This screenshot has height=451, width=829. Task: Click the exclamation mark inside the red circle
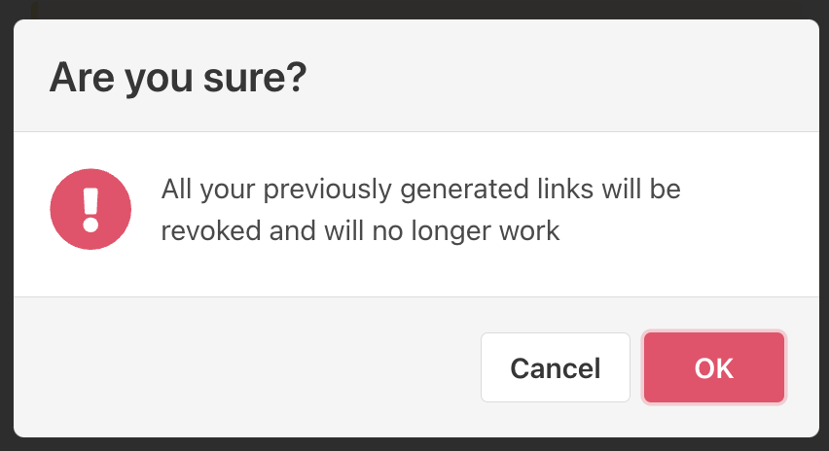90,209
